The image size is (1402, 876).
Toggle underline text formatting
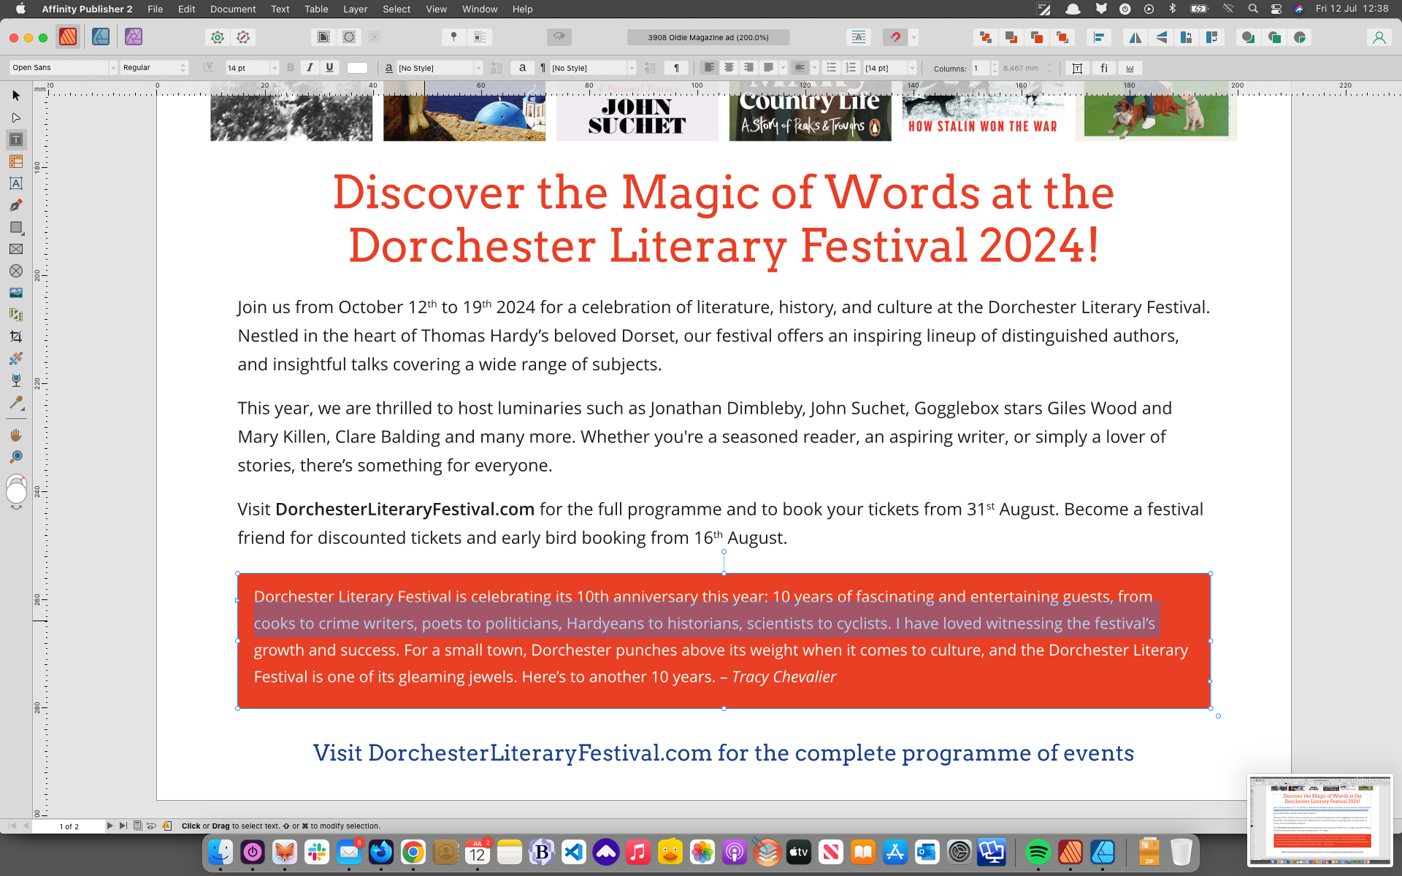point(329,68)
